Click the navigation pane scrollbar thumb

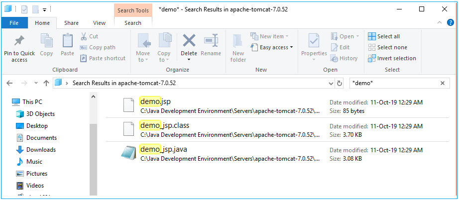pyautogui.click(x=94, y=159)
